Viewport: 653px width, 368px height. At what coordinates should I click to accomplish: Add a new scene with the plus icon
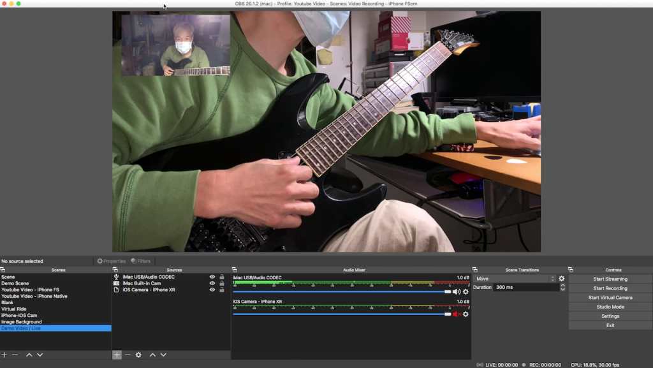click(x=4, y=355)
